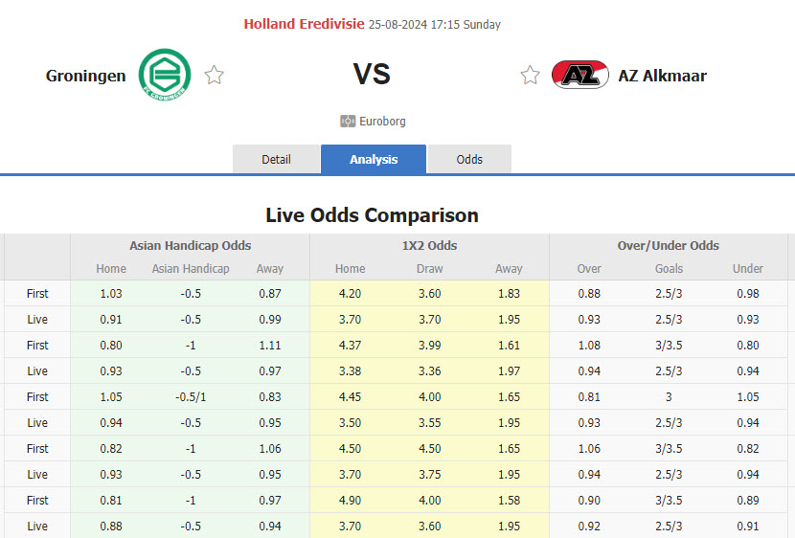Click the AZ Alkmaar team name
Image resolution: width=795 pixels, height=538 pixels.
coord(662,76)
